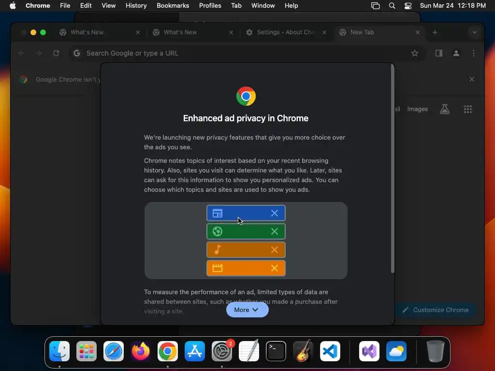Click the news layout icon in blue card
495x371 pixels.
pyautogui.click(x=218, y=213)
